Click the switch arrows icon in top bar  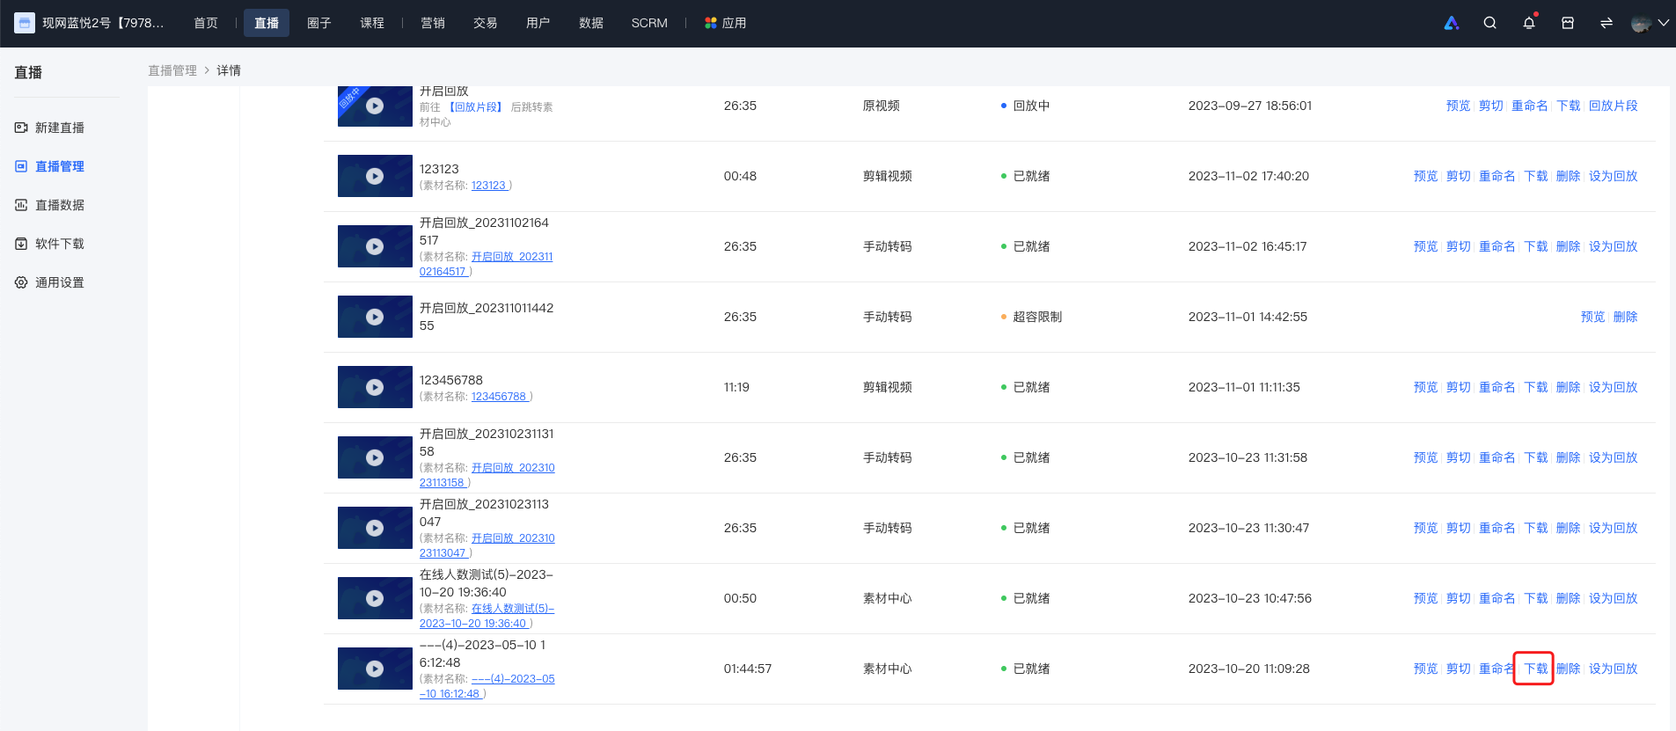point(1606,23)
